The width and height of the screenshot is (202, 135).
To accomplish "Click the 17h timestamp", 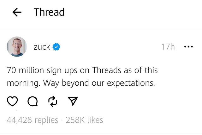I will click(168, 47).
